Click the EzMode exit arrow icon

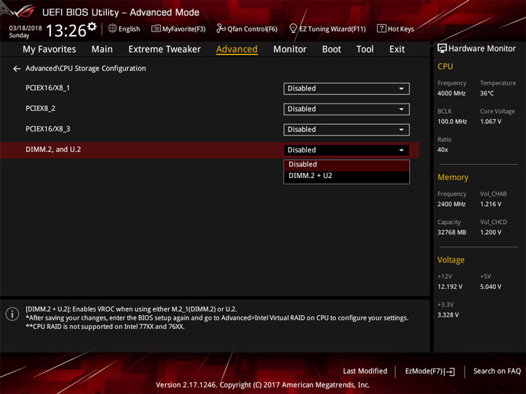click(x=451, y=371)
